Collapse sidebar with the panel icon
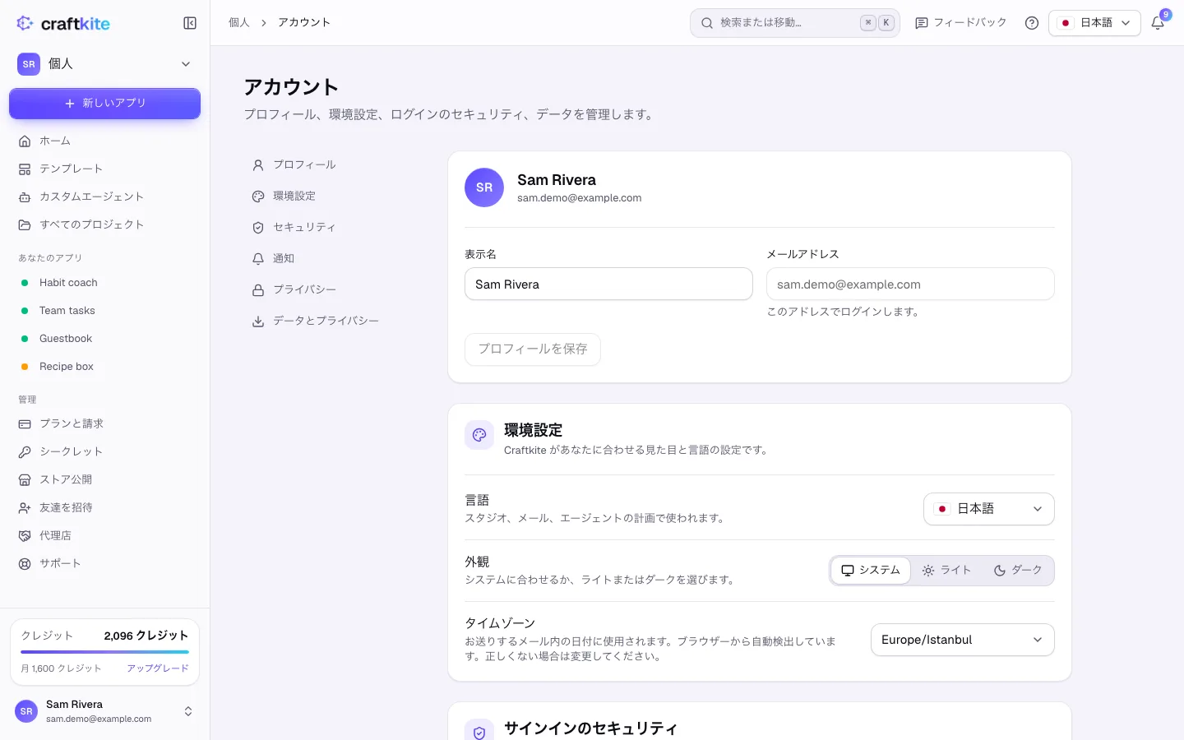This screenshot has width=1184, height=740. click(x=190, y=23)
